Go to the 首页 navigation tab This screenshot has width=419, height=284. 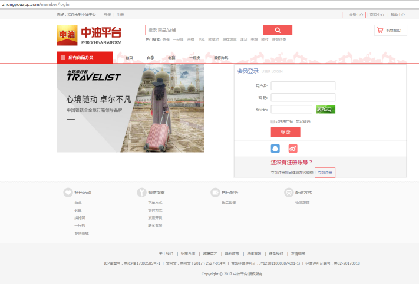[129, 58]
